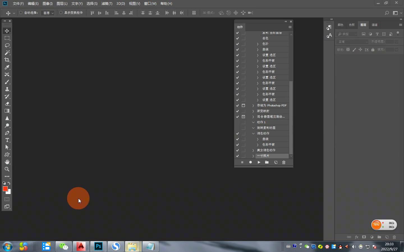Viewport: 404px width, 252px height.
Task: Switch to the 通道 tab
Action: 375,25
